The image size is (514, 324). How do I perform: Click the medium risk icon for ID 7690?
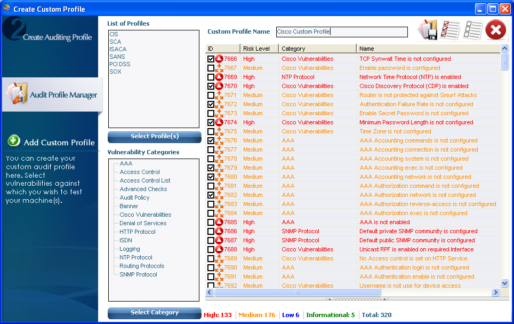tap(219, 267)
